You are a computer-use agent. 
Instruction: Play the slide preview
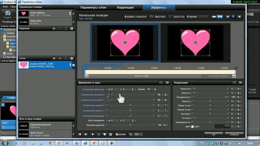coord(93,134)
